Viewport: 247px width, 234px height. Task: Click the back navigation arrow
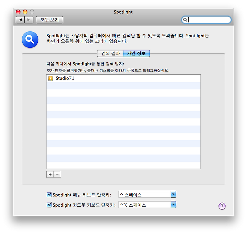point(20,20)
